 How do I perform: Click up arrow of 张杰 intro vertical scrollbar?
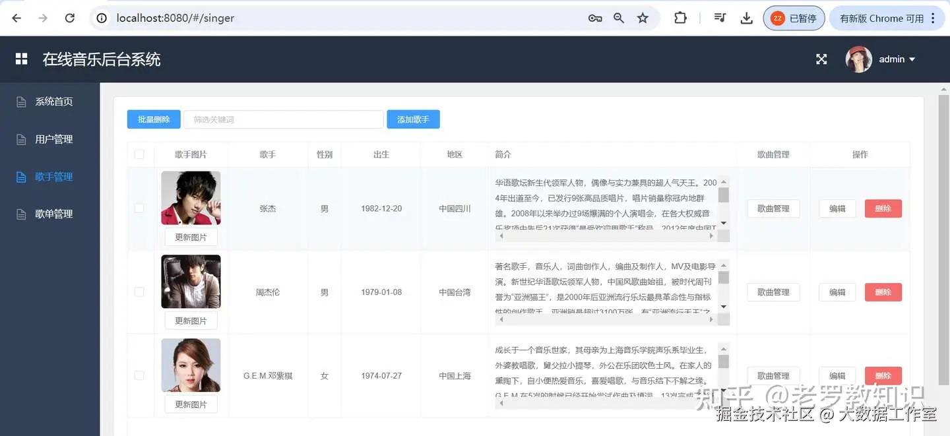pos(724,182)
